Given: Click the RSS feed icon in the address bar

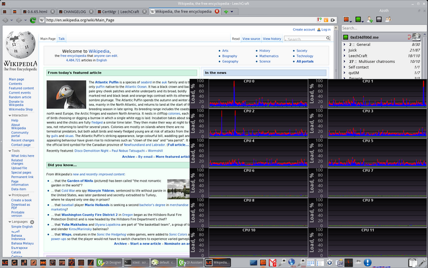Looking at the screenshot, I should click(326, 20).
